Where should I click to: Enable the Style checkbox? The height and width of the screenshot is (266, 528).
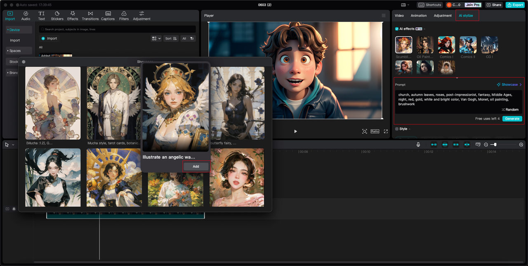pos(397,129)
